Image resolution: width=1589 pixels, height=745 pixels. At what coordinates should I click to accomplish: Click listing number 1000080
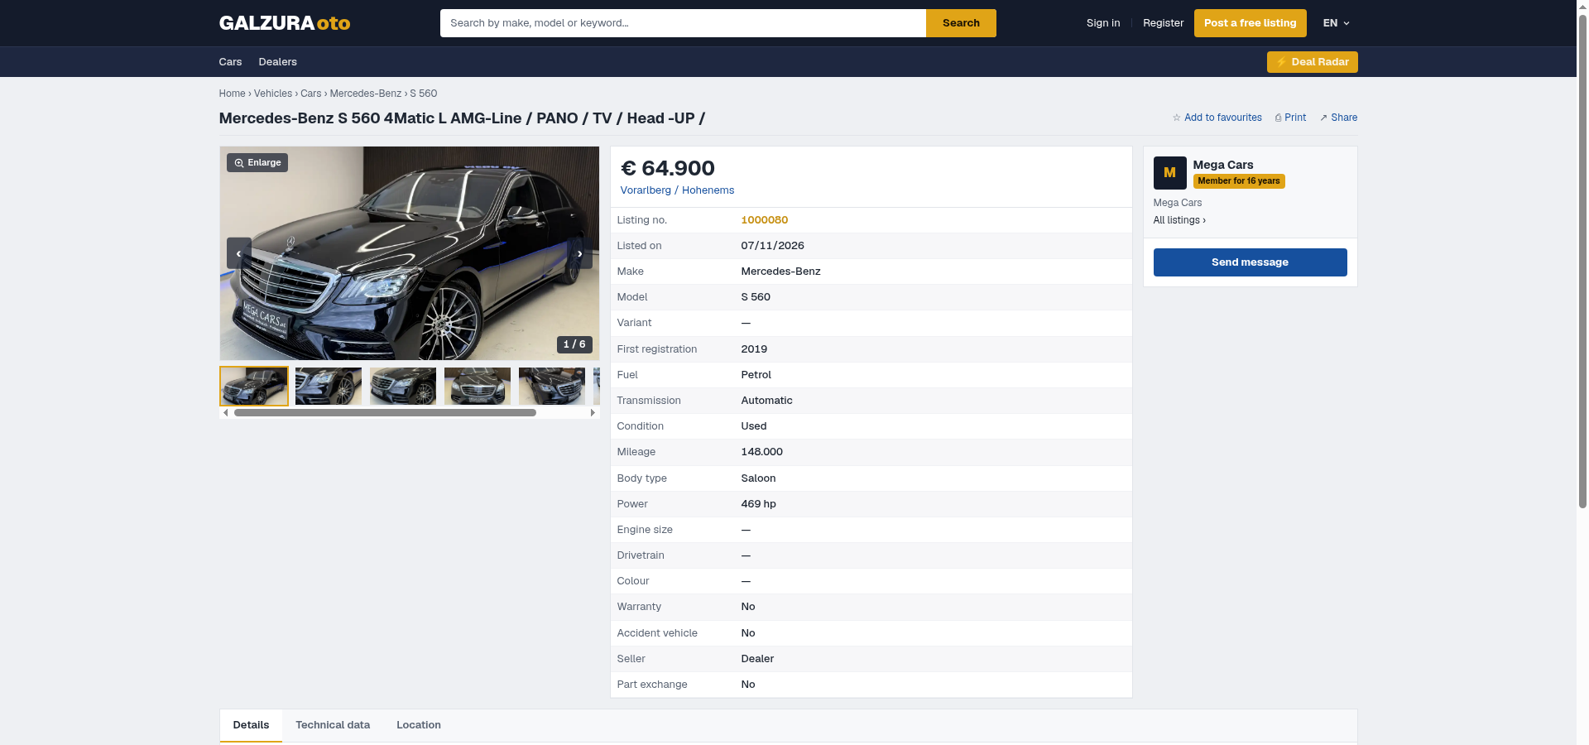coord(764,220)
